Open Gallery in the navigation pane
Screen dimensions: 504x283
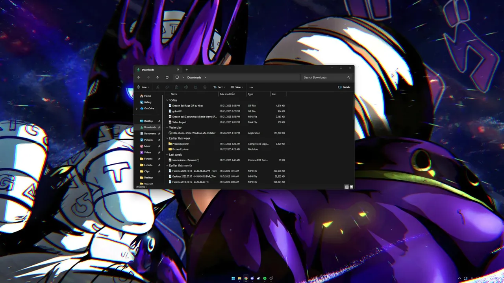[148, 102]
